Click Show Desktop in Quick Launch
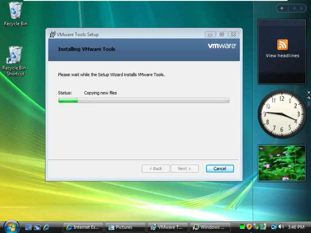 (28, 227)
